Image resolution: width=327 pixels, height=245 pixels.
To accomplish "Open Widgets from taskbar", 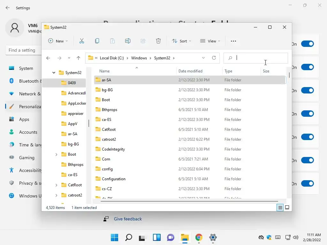I will [156, 237].
